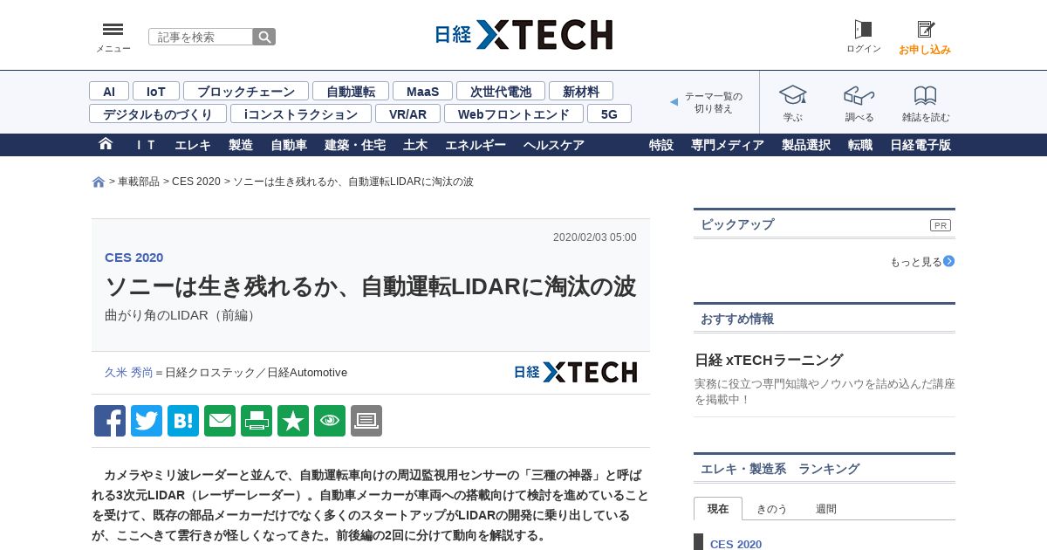Image resolution: width=1047 pixels, height=550 pixels.
Task: Open the お申し込み signup icon
Action: 926,30
